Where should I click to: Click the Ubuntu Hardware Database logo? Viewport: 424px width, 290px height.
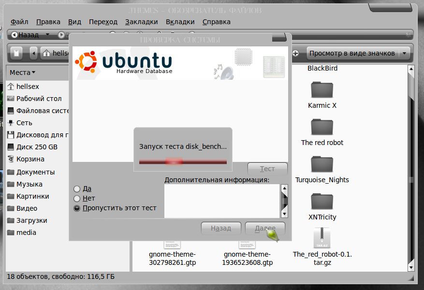124,62
